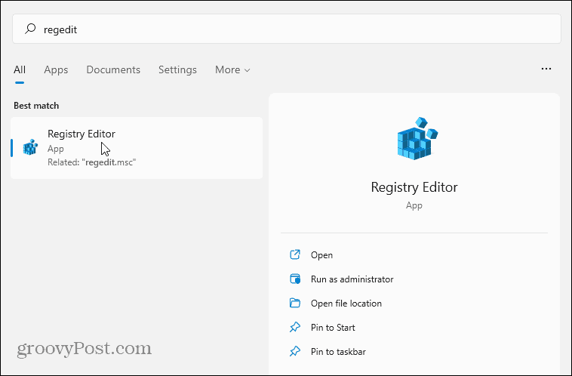The height and width of the screenshot is (376, 572).
Task: Switch to the Settings tab
Action: click(x=177, y=69)
